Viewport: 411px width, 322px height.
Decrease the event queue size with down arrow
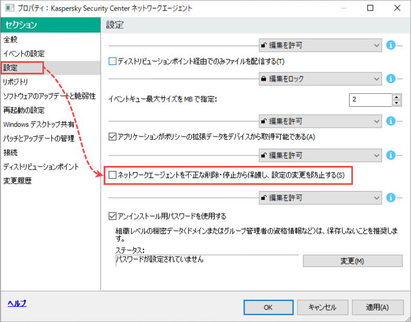tap(396, 102)
